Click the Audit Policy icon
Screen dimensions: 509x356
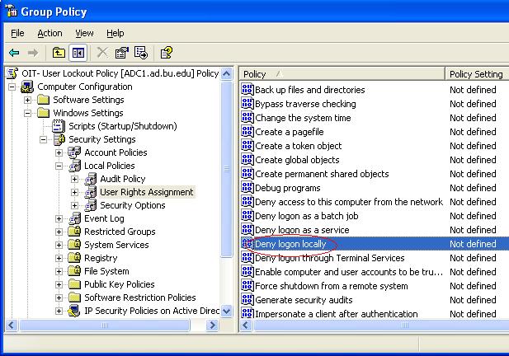pyautogui.click(x=91, y=179)
